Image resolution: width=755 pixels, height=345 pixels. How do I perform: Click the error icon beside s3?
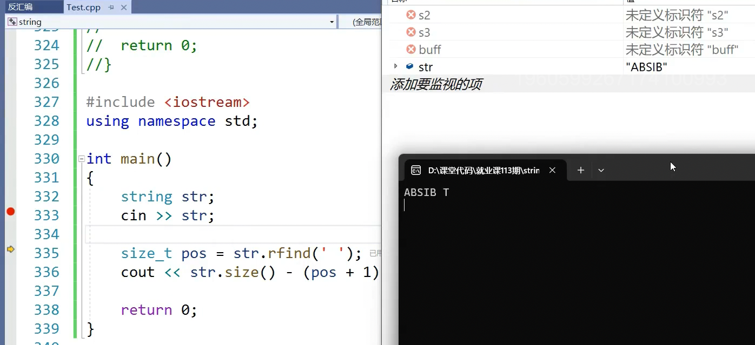tap(411, 32)
